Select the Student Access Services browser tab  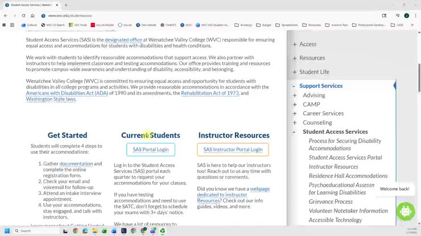pyautogui.click(x=32, y=5)
